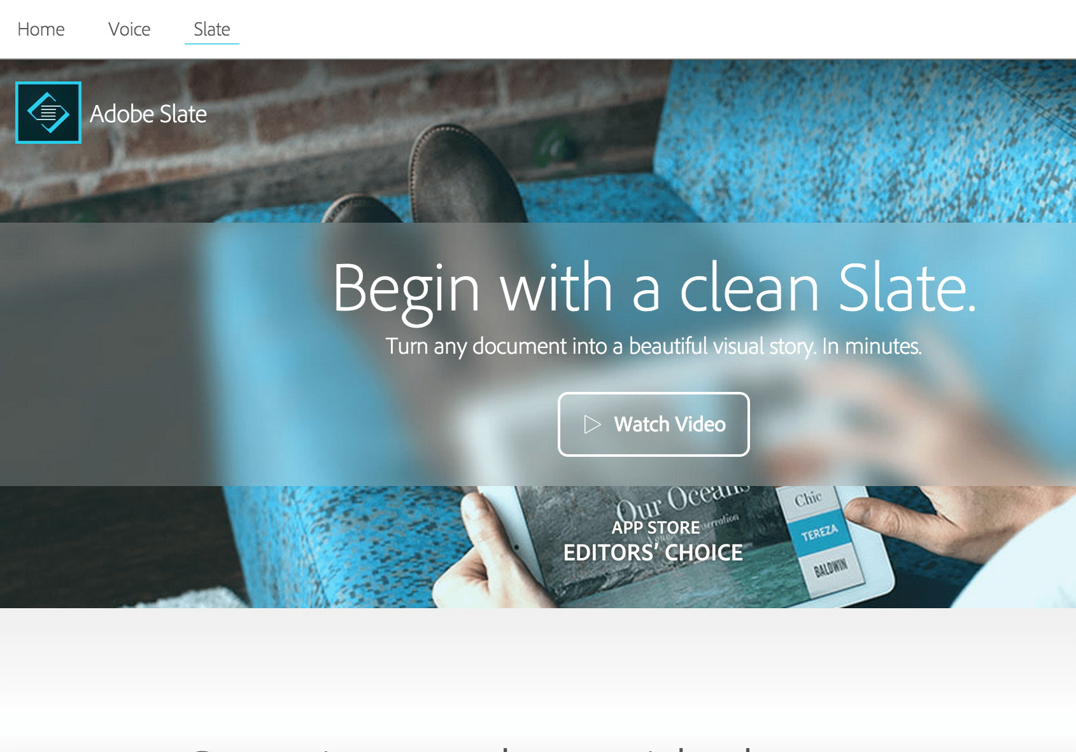Screen dimensions: 1076x752
Task: Click the Adobe Slate logo icon
Action: coord(48,113)
